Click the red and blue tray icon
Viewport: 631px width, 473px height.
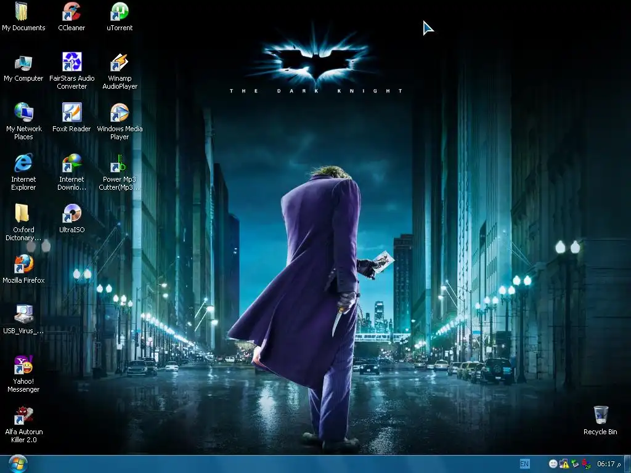[586, 464]
